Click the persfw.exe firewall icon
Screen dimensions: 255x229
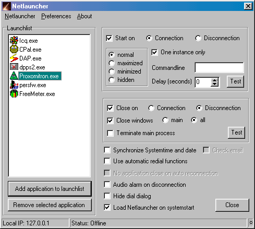tap(14, 85)
